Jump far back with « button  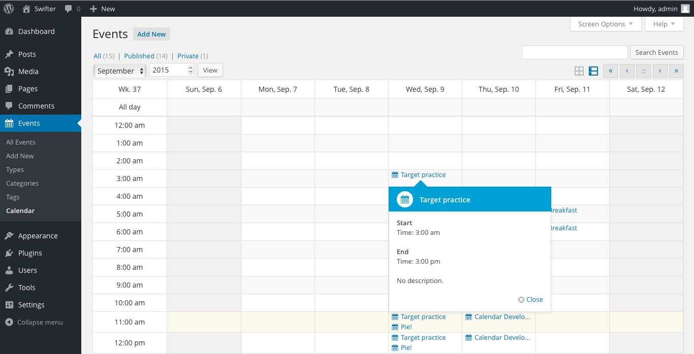point(610,71)
